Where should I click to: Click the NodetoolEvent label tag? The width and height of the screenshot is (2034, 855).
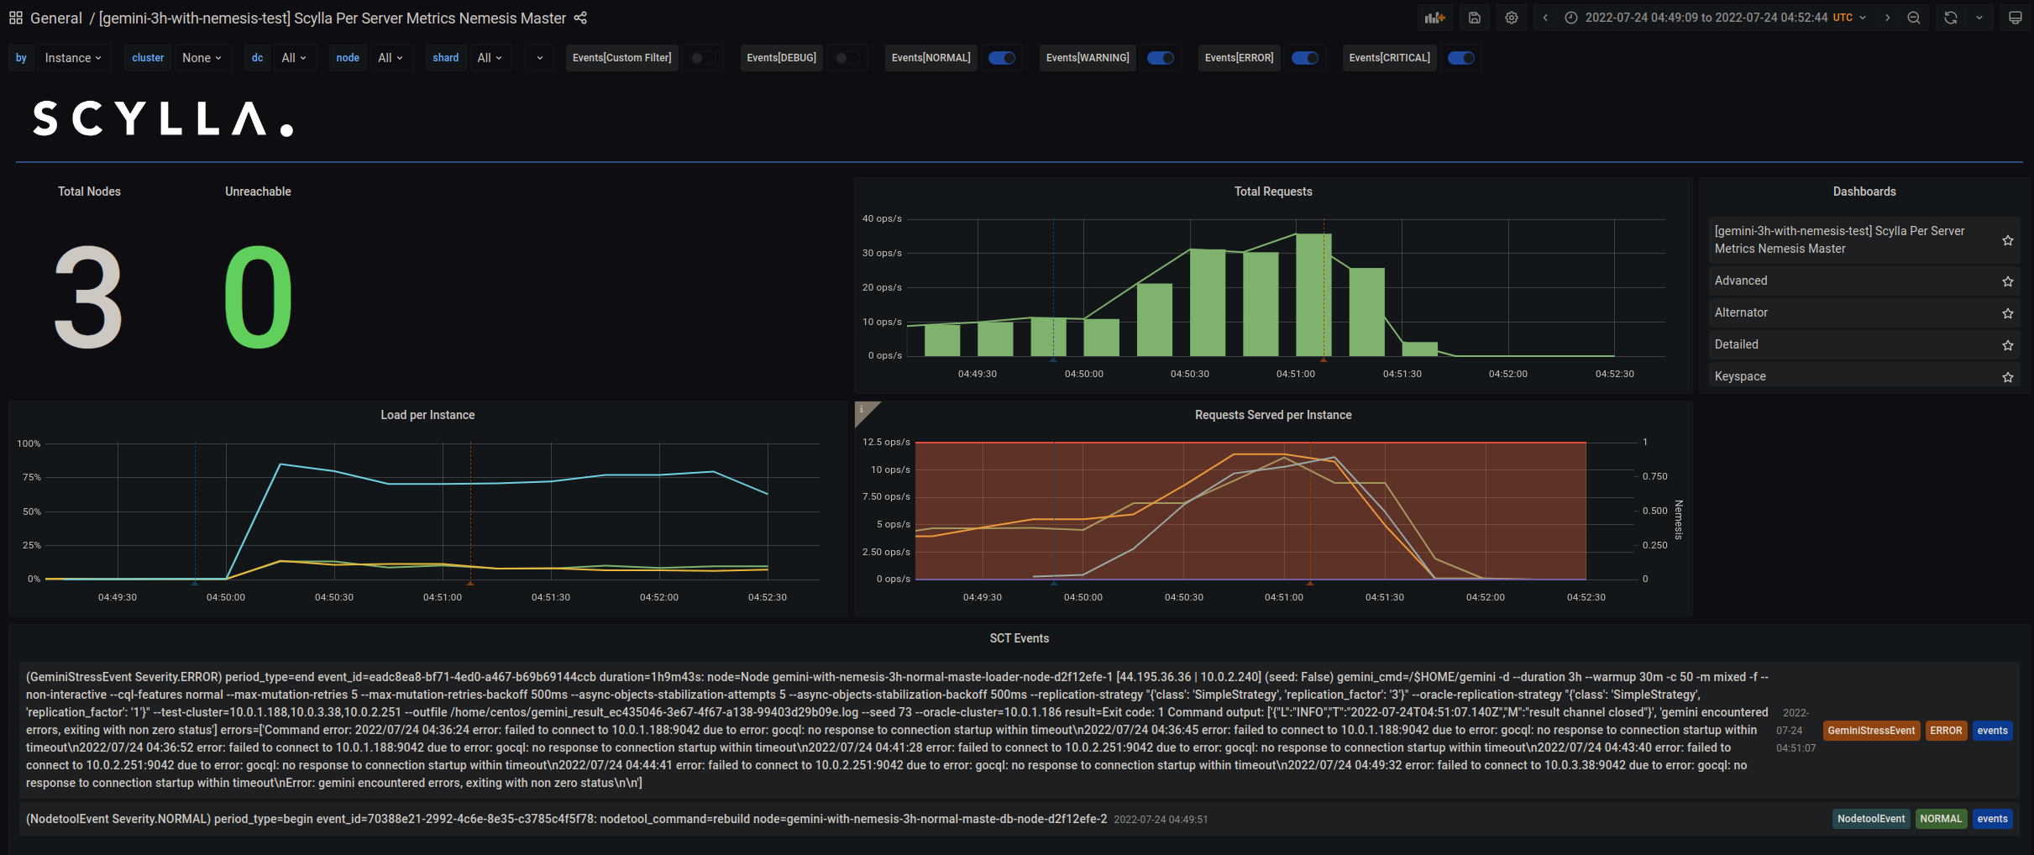[x=1871, y=819]
